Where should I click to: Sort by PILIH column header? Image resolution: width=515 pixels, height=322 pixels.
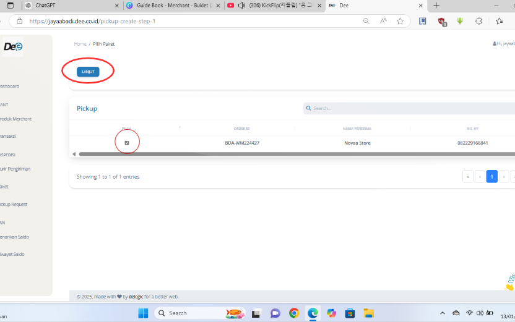tap(126, 129)
